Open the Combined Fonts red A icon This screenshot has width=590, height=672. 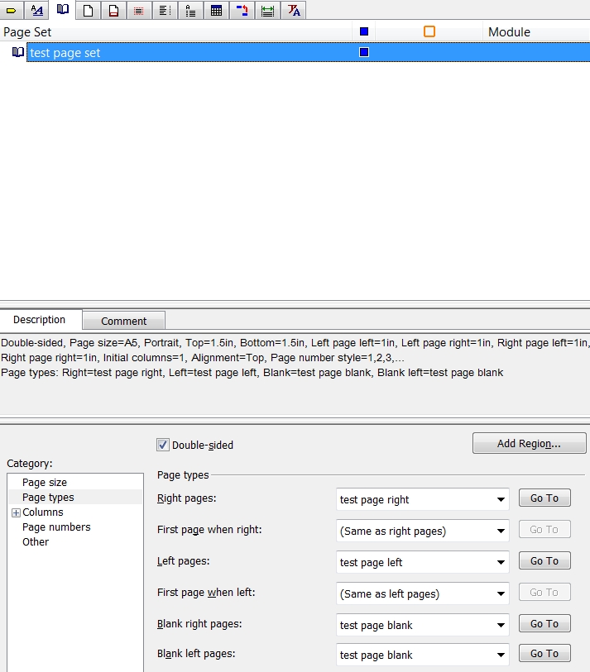(294, 10)
